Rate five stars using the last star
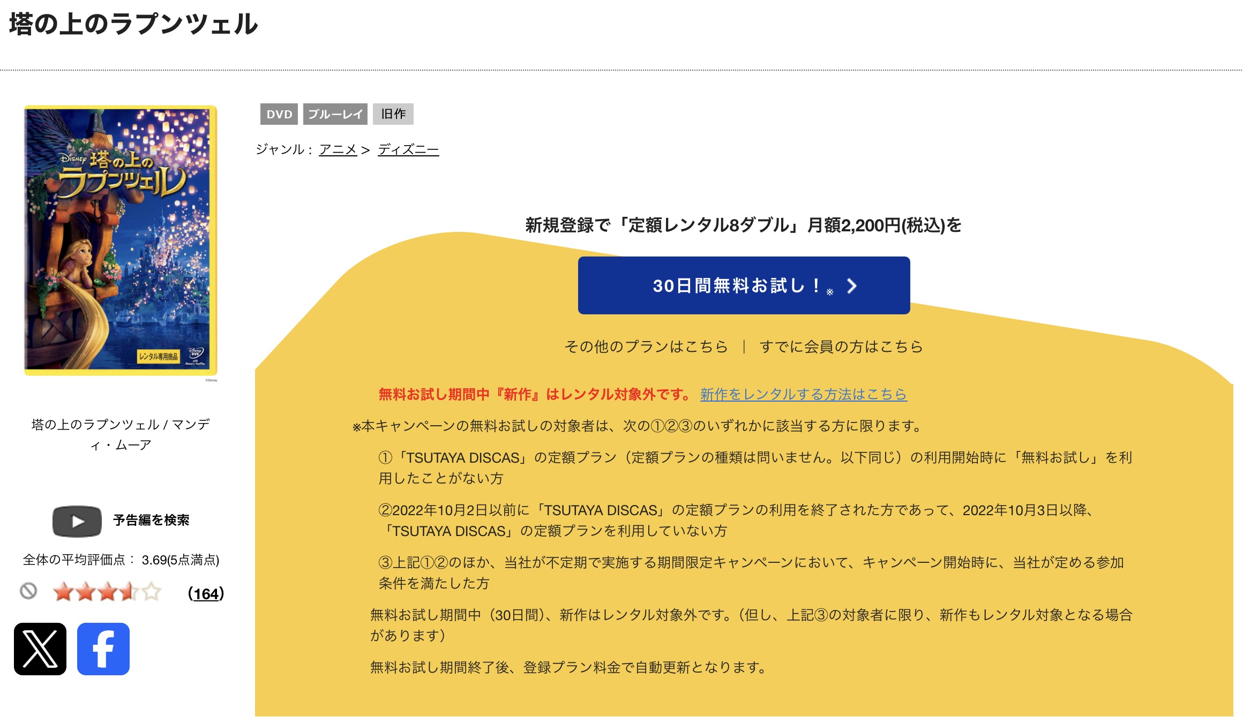The width and height of the screenshot is (1243, 724). [x=152, y=592]
